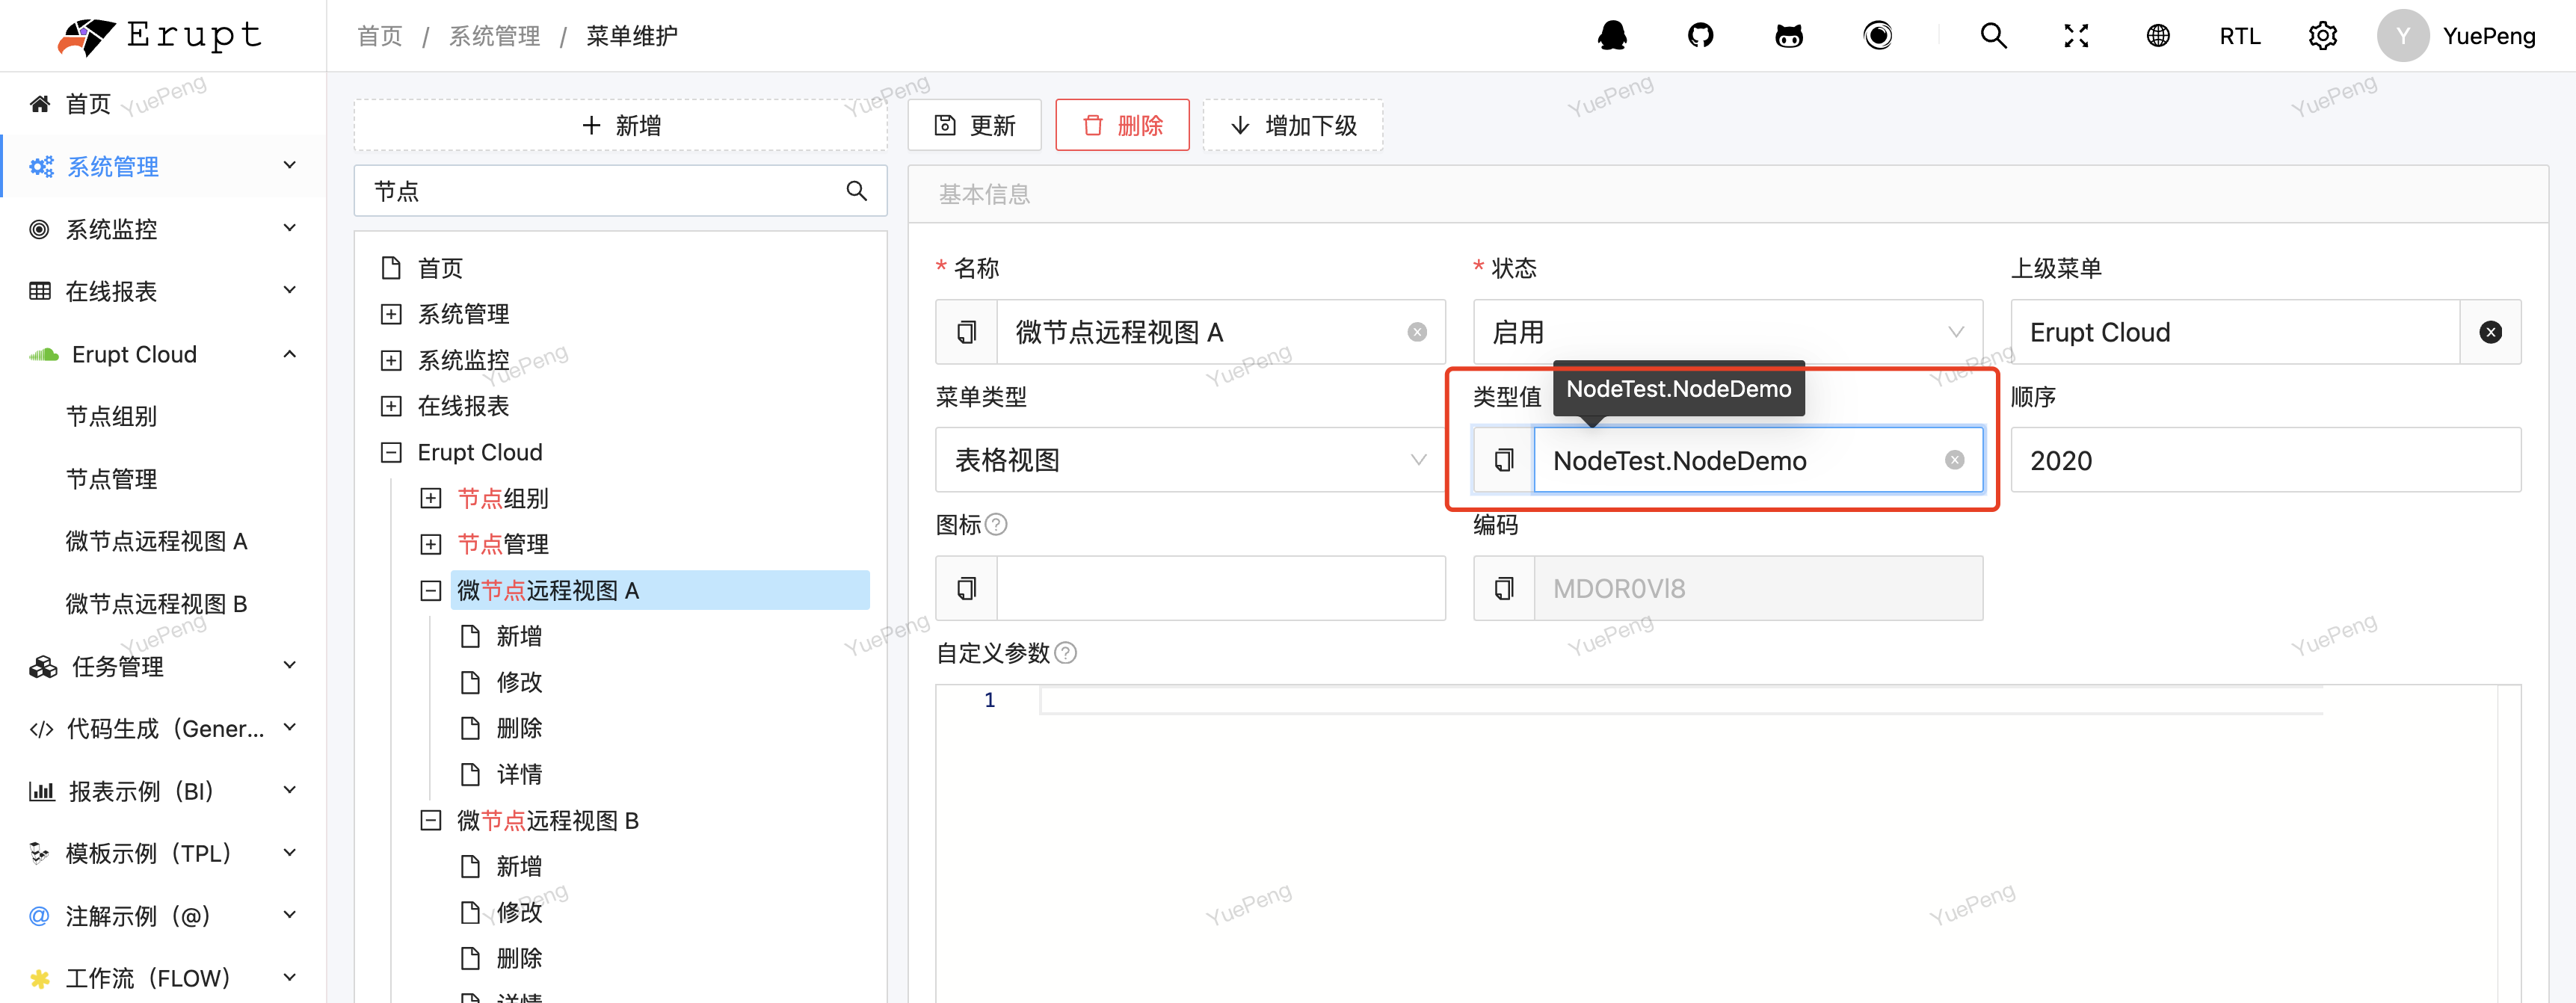The width and height of the screenshot is (2576, 1003).
Task: Click copy icon beside 名称 field
Action: (966, 332)
